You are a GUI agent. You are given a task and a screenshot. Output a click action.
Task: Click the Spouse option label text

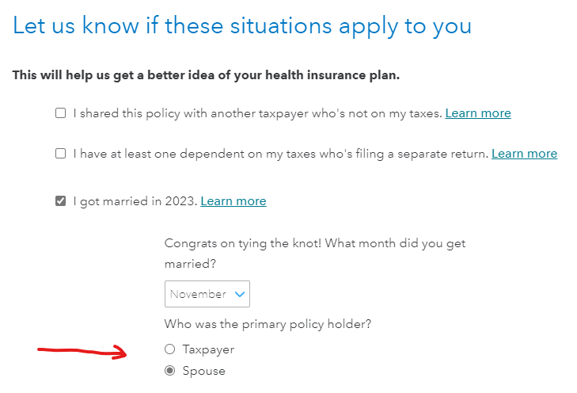(204, 371)
